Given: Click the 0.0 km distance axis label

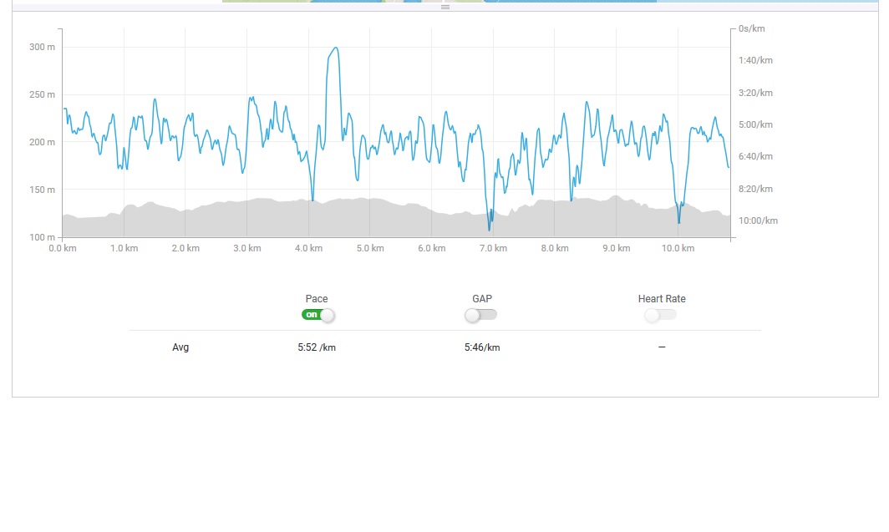Looking at the screenshot, I should coord(63,248).
